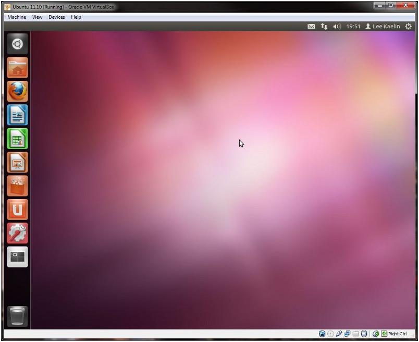Launch Firefox web browser from launcher
This screenshot has width=419, height=342.
tap(17, 91)
